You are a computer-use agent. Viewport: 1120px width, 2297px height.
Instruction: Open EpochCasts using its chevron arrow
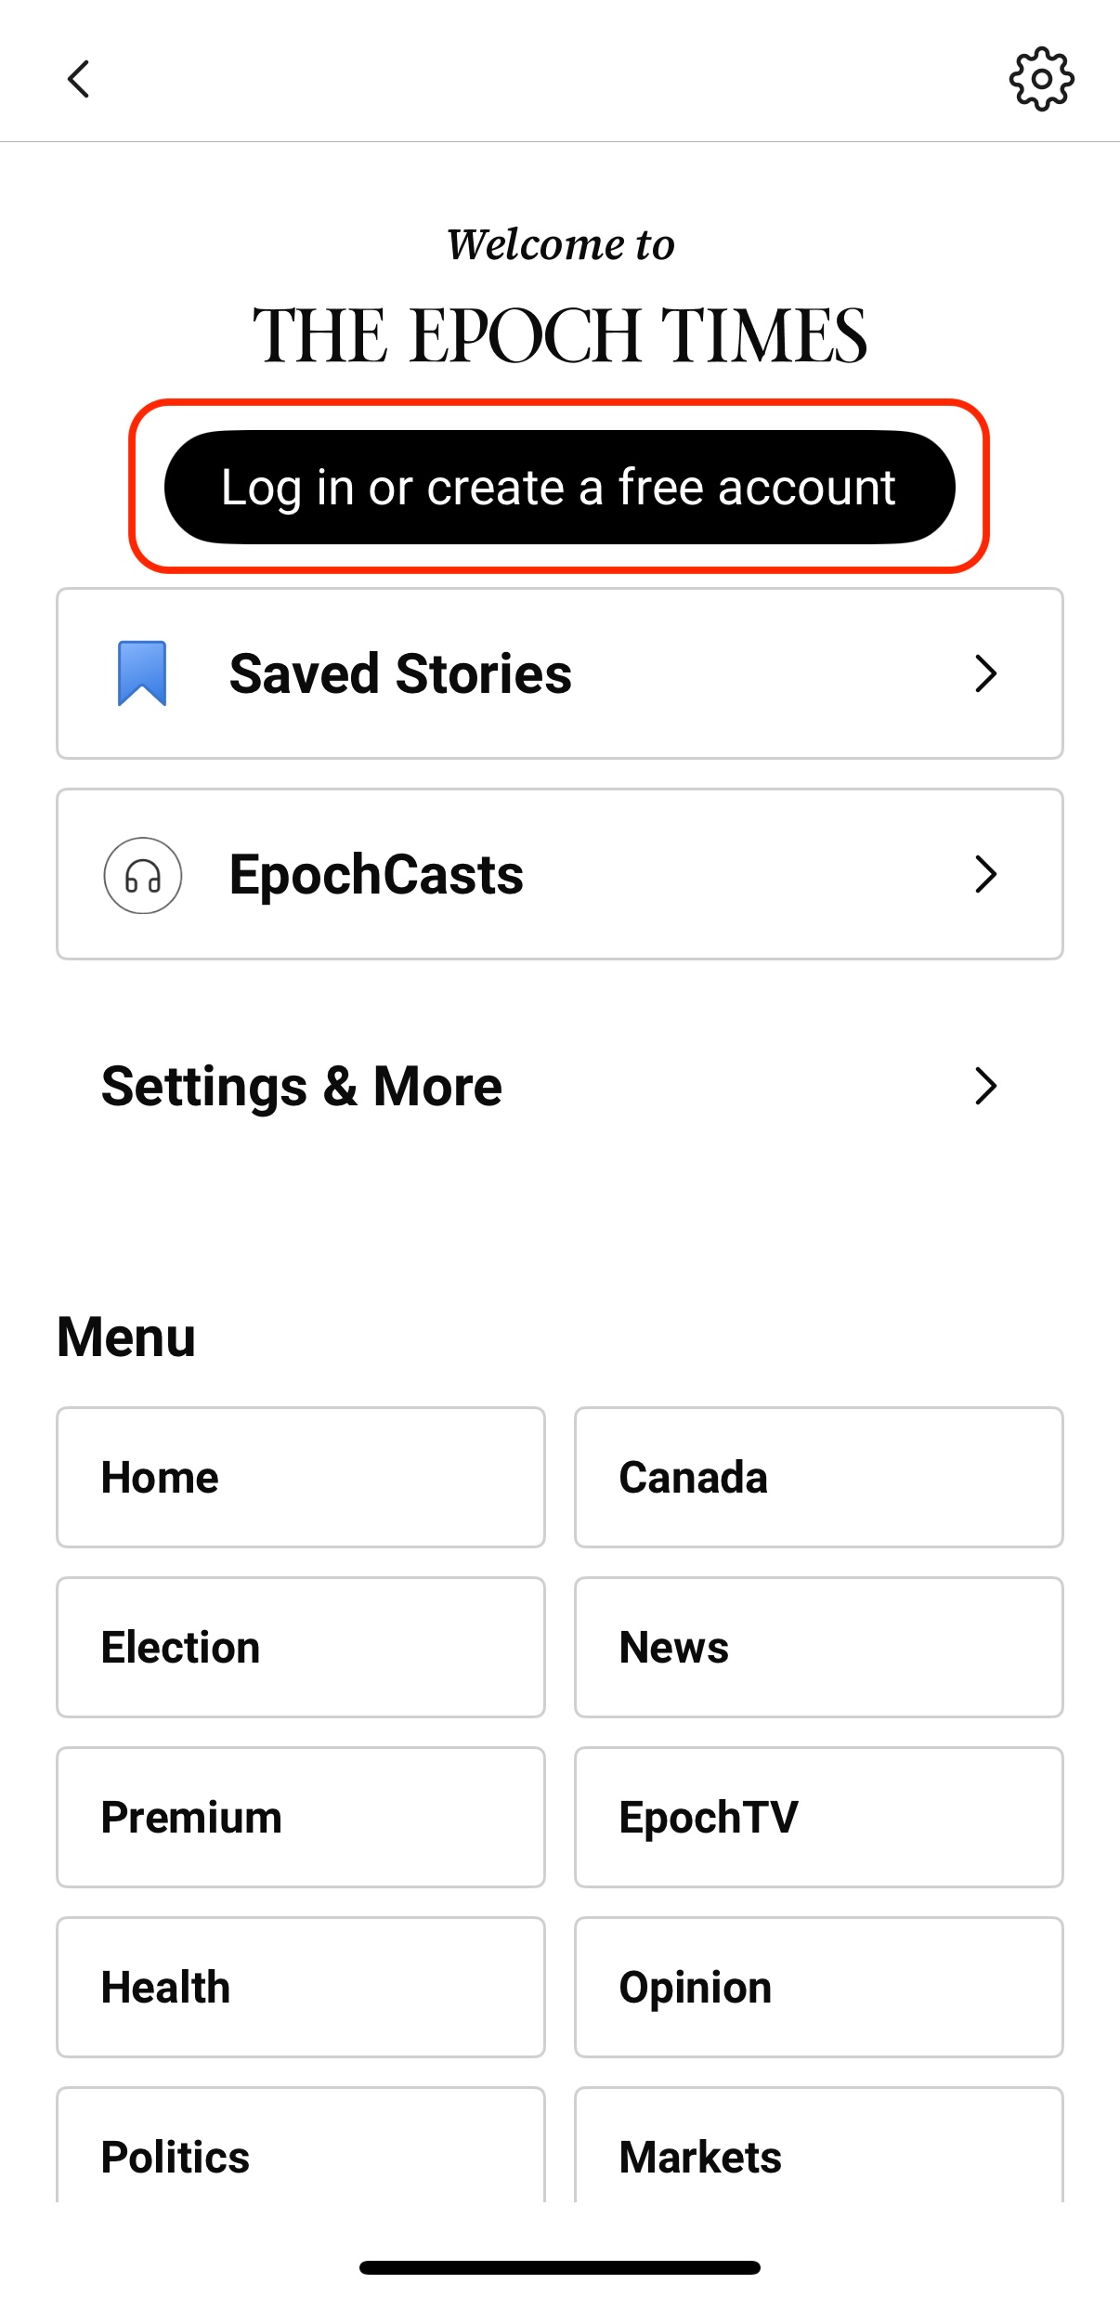click(985, 874)
